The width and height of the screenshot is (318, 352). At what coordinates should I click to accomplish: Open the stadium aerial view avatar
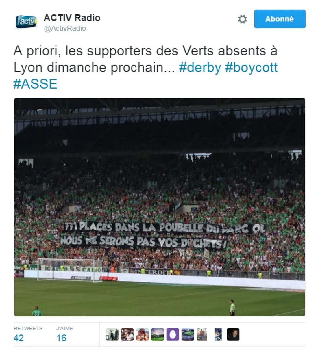[x=188, y=334]
